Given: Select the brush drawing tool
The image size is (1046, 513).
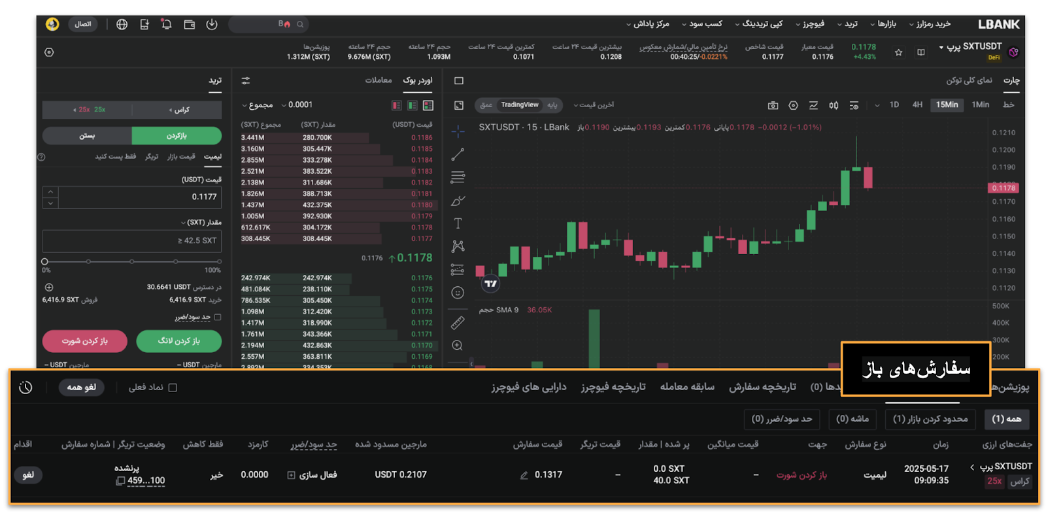Looking at the screenshot, I should point(458,201).
